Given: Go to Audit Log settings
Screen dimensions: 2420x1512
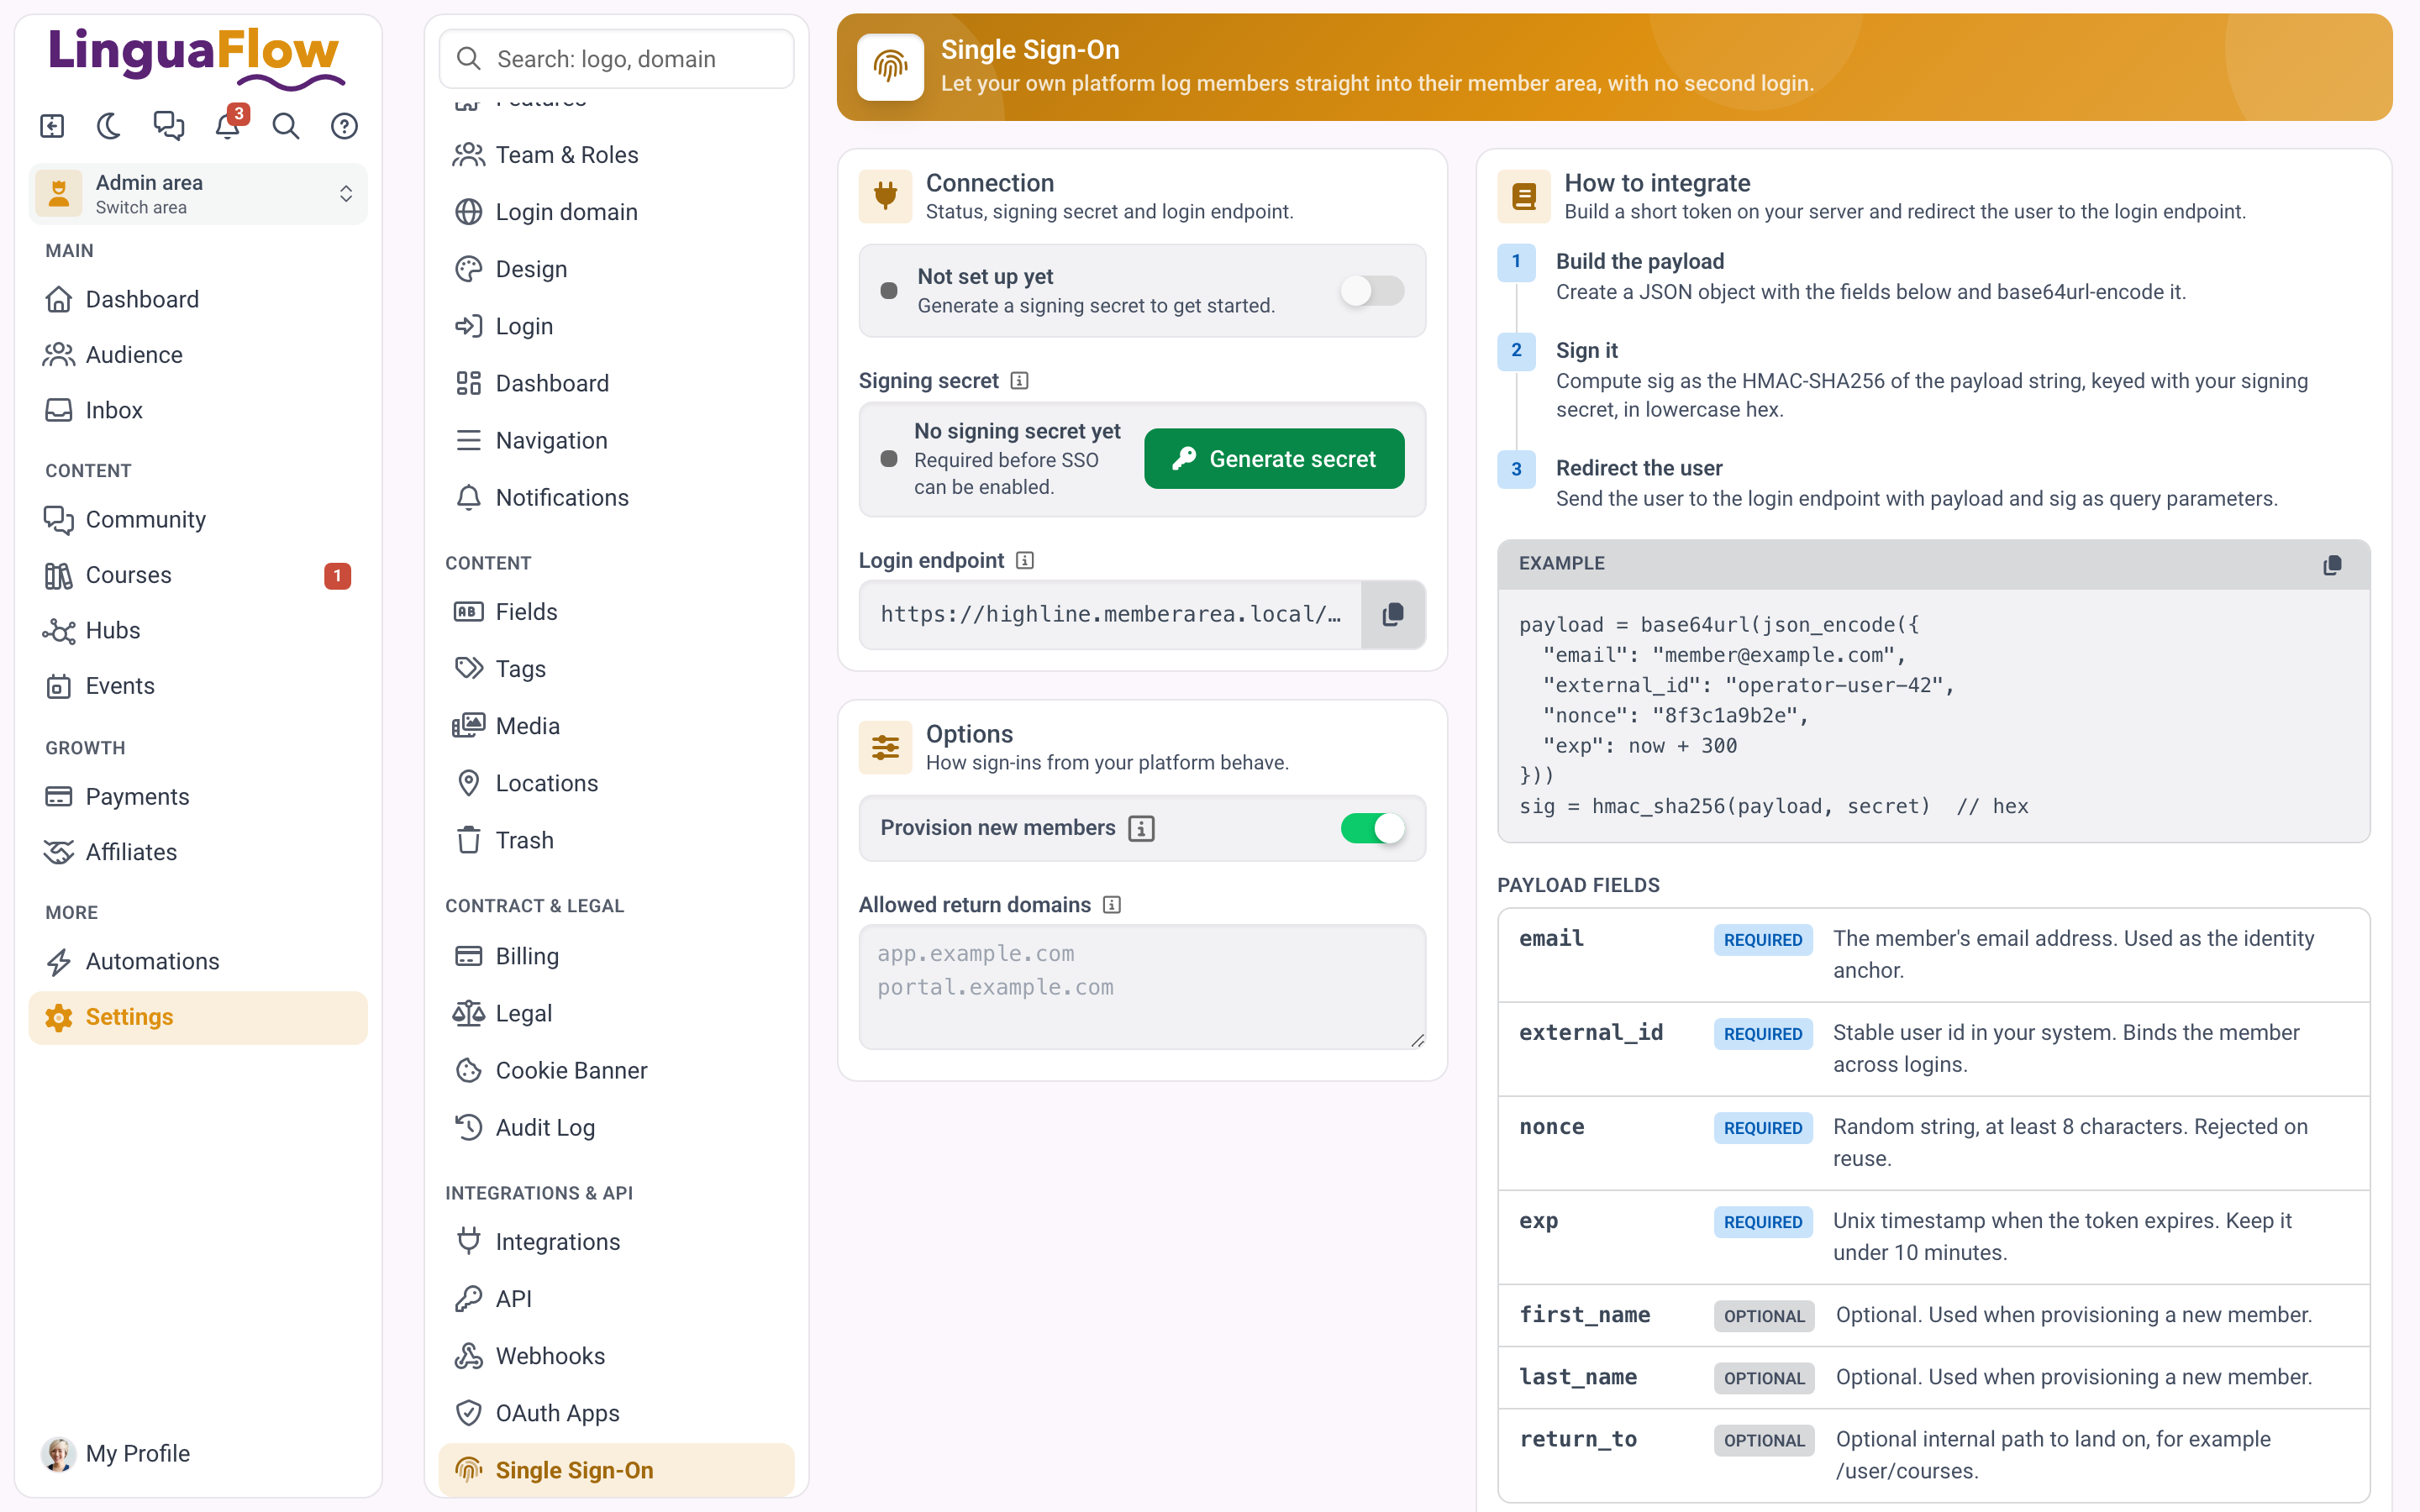Looking at the screenshot, I should point(616,1127).
